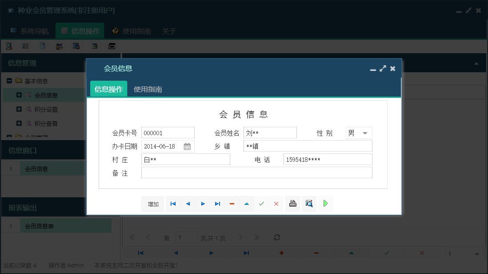Delete the current record using the red minus icon
This screenshot has width=488, height=274.
(232, 204)
